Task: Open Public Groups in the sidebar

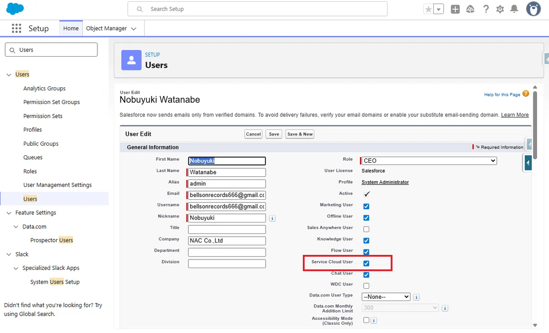Action: pyautogui.click(x=41, y=143)
